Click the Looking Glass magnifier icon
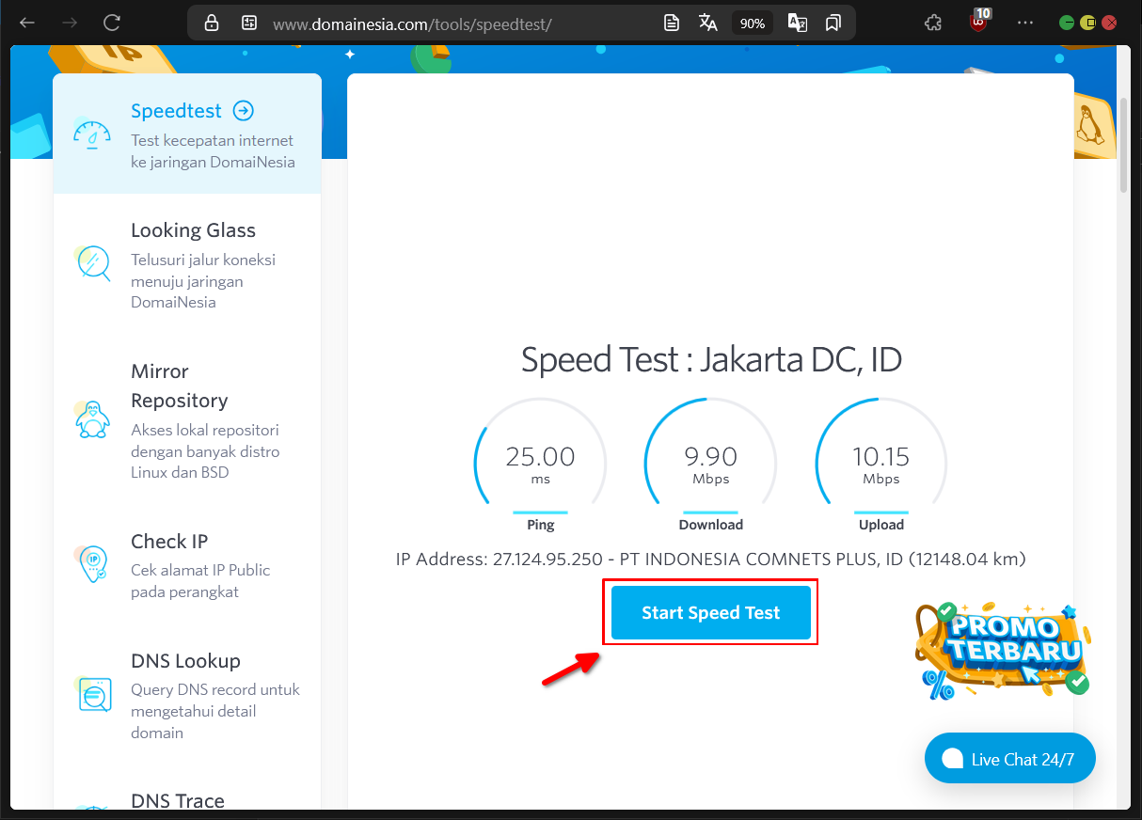 click(x=92, y=263)
